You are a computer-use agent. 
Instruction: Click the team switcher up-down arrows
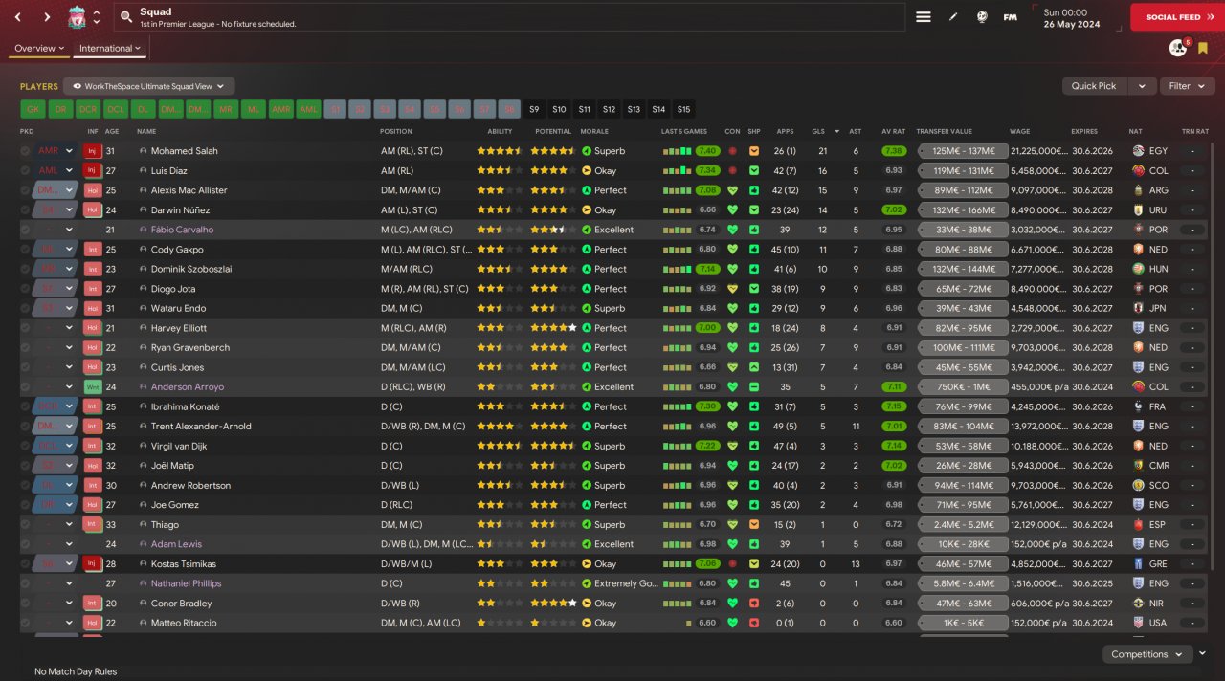click(x=97, y=17)
